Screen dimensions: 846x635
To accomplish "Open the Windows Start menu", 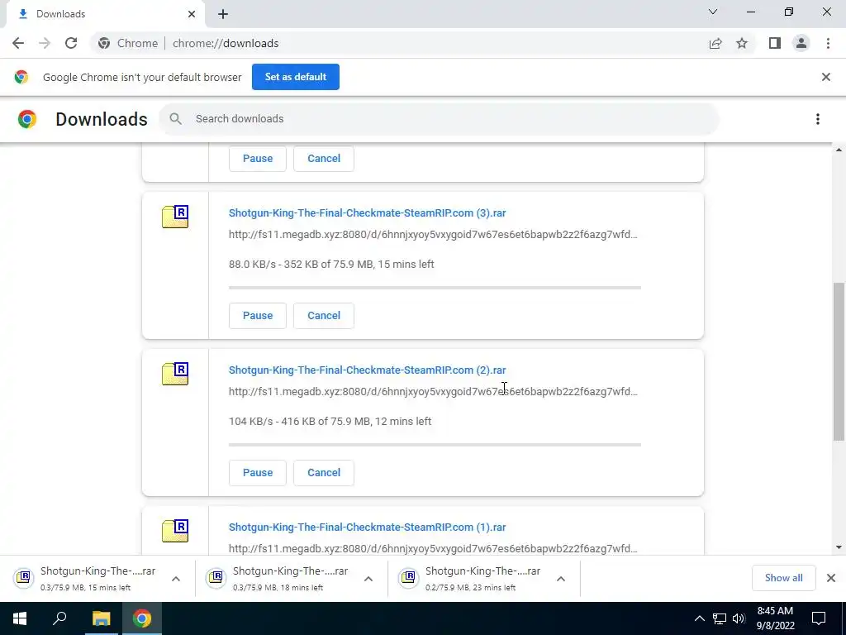I will pos(20,618).
